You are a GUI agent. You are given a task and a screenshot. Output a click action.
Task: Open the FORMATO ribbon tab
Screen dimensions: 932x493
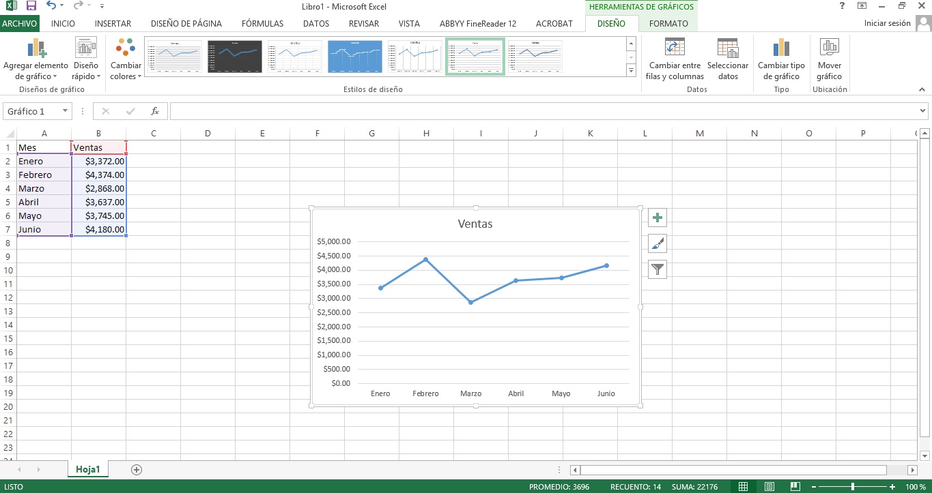668,23
